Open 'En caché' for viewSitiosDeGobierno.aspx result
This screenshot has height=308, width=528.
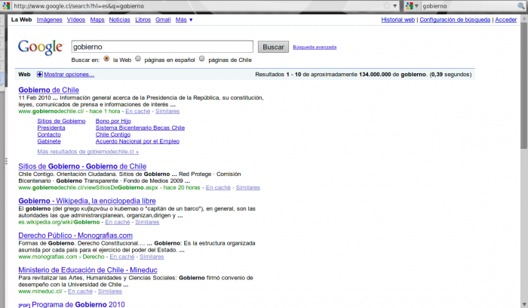pos(218,187)
